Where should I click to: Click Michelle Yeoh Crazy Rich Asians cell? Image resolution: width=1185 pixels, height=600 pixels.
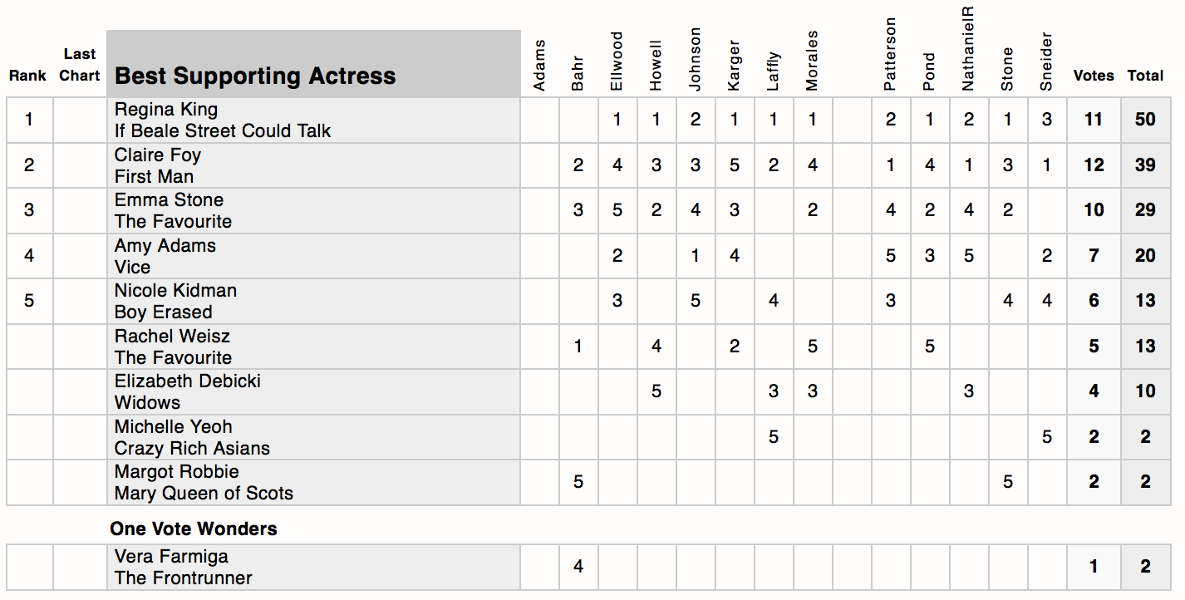coord(313,437)
